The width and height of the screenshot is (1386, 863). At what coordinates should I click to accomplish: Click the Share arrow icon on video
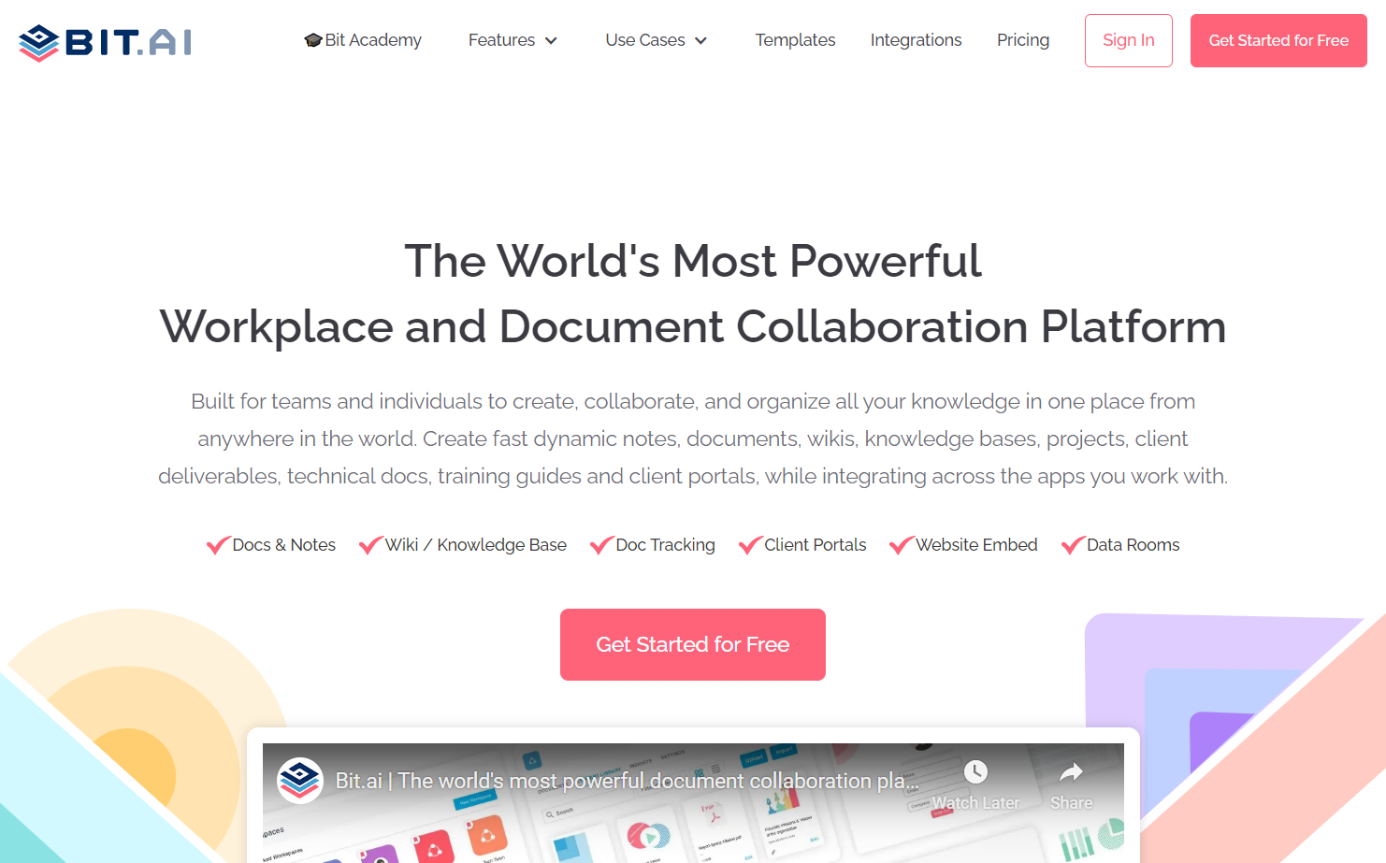pyautogui.click(x=1071, y=771)
